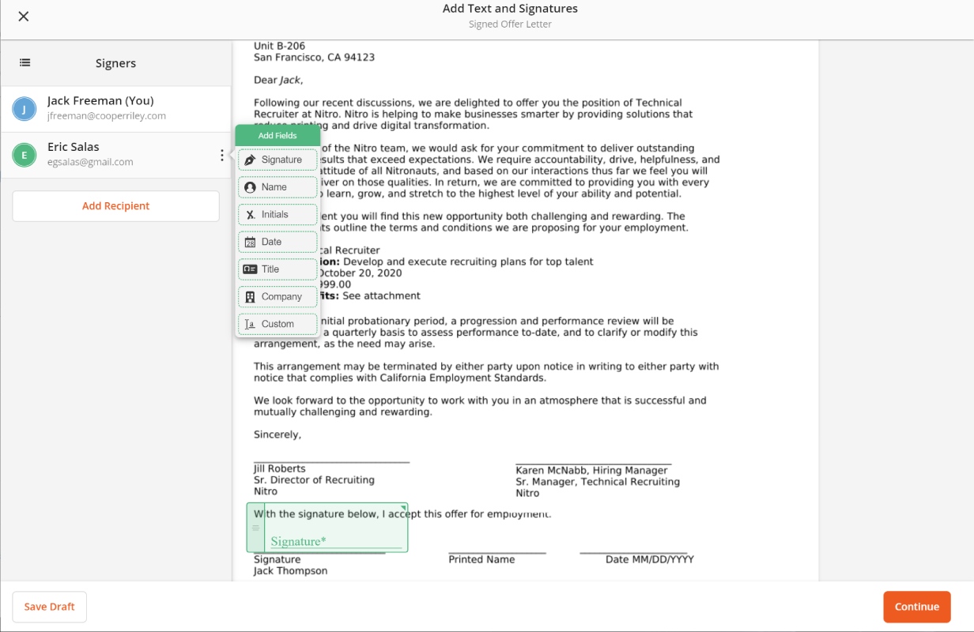Add a Signature field
Image resolution: width=974 pixels, height=632 pixels.
[x=277, y=160]
